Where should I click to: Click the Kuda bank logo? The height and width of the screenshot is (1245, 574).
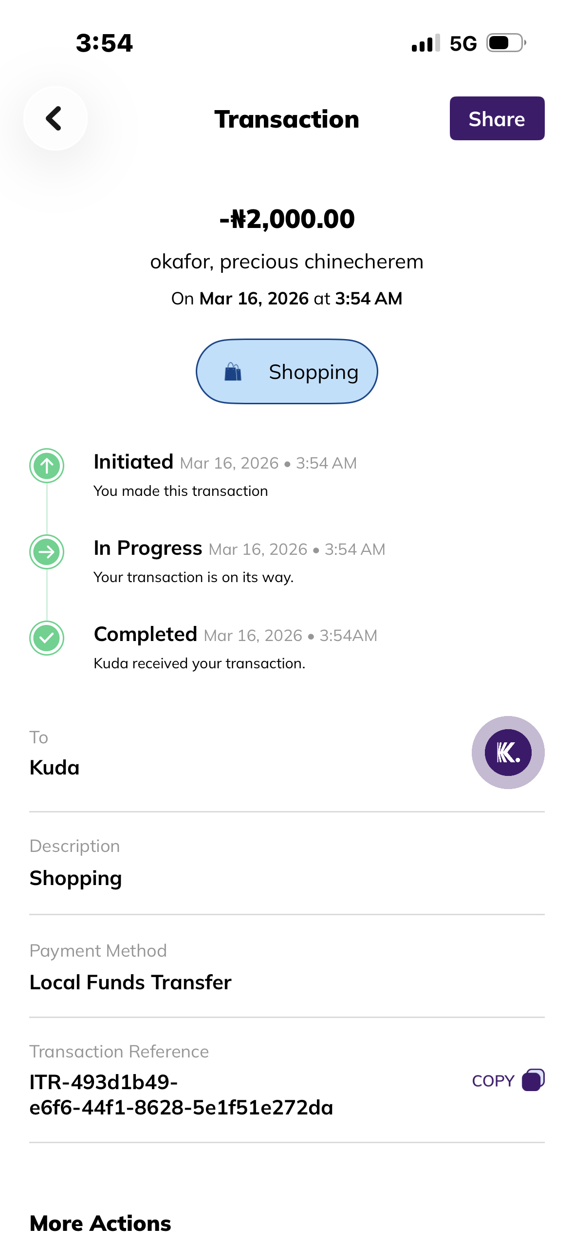coord(508,753)
